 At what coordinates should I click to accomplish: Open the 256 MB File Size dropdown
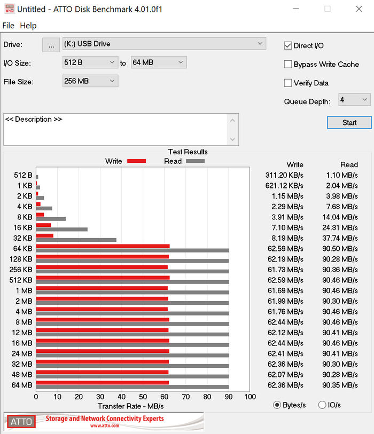point(90,81)
